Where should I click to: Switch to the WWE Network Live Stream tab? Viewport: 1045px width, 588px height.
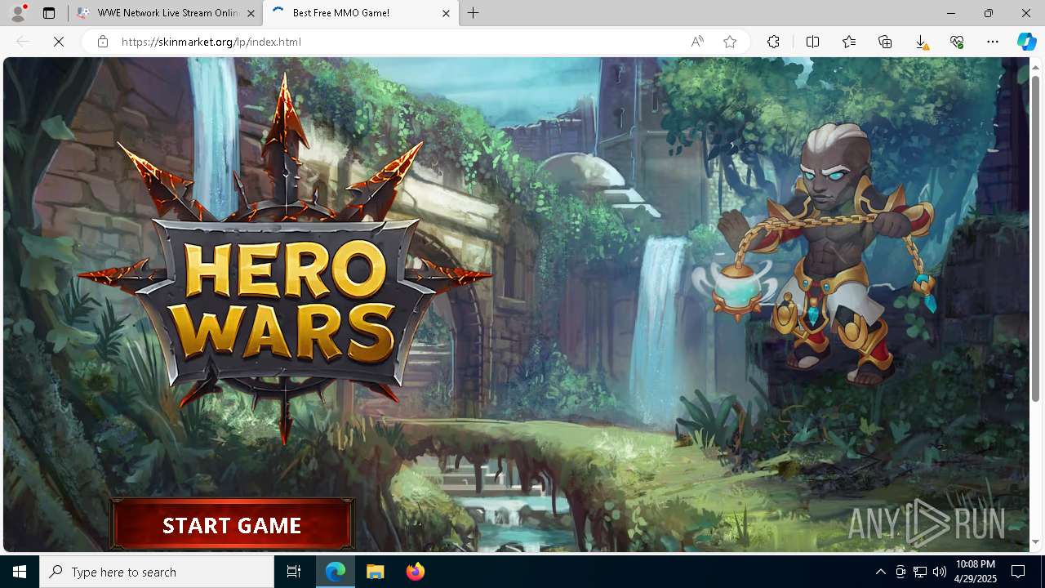coord(166,13)
